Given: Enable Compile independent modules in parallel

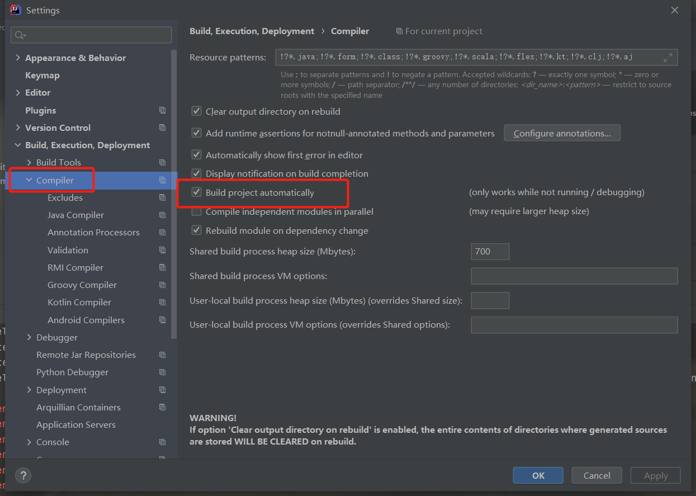Looking at the screenshot, I should click(196, 211).
